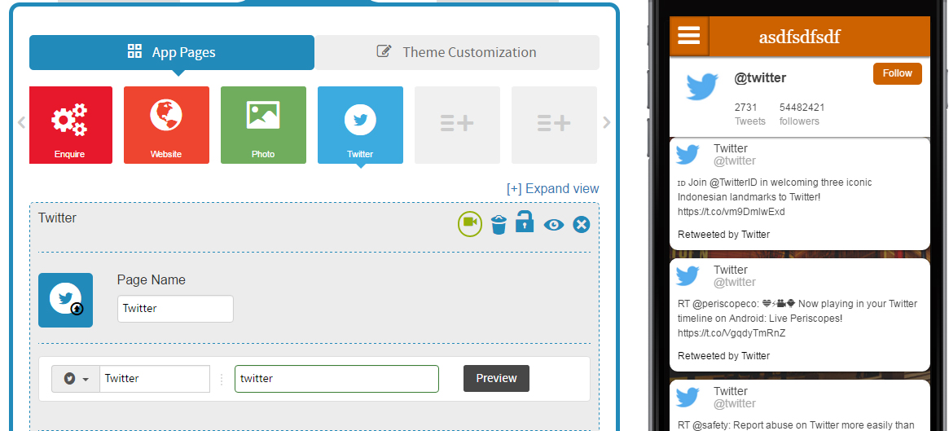Open the t.co/VgqdyTmRnZ tweet link

coord(732,333)
